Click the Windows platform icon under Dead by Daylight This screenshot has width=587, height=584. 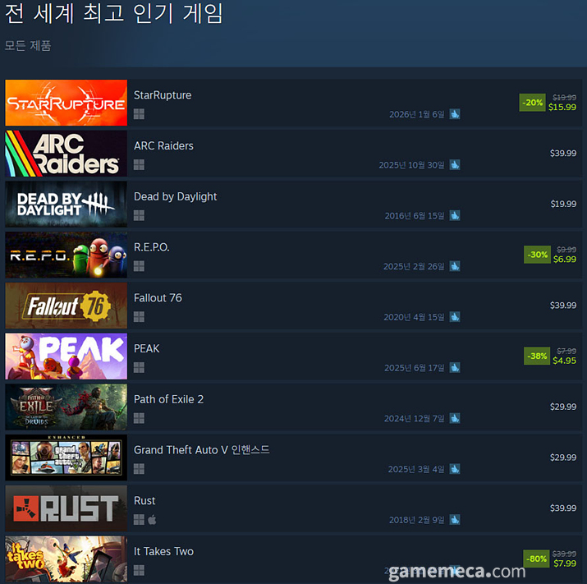coord(139,215)
